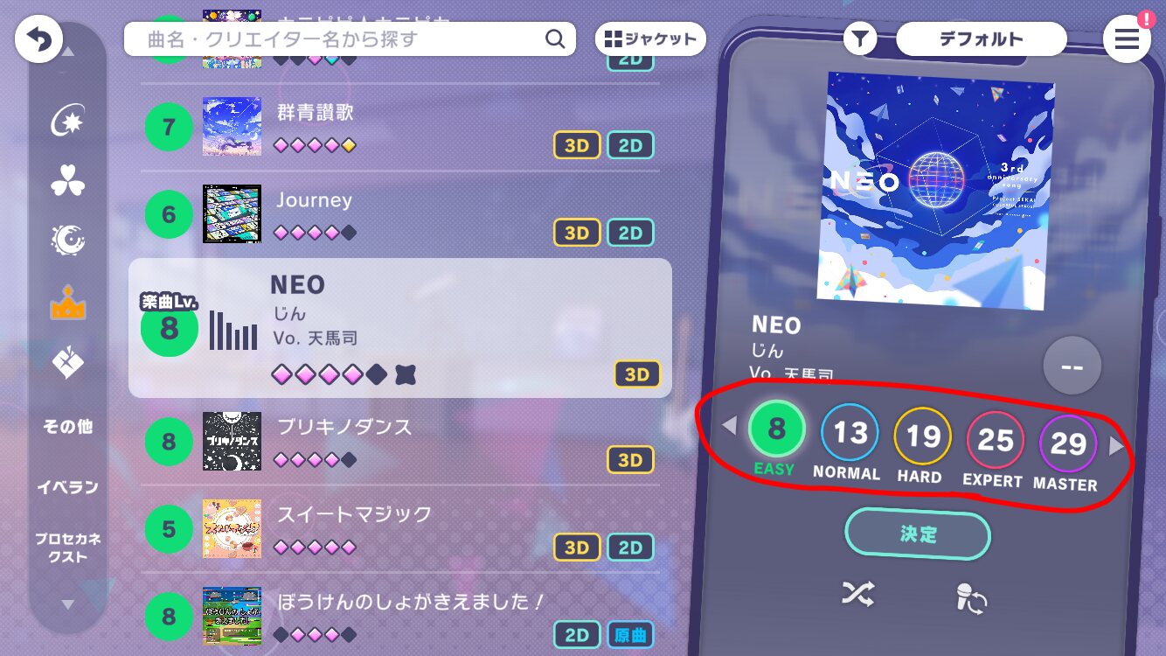Open the デフォルト sort dropdown
Image resolution: width=1166 pixels, height=656 pixels.
(981, 39)
